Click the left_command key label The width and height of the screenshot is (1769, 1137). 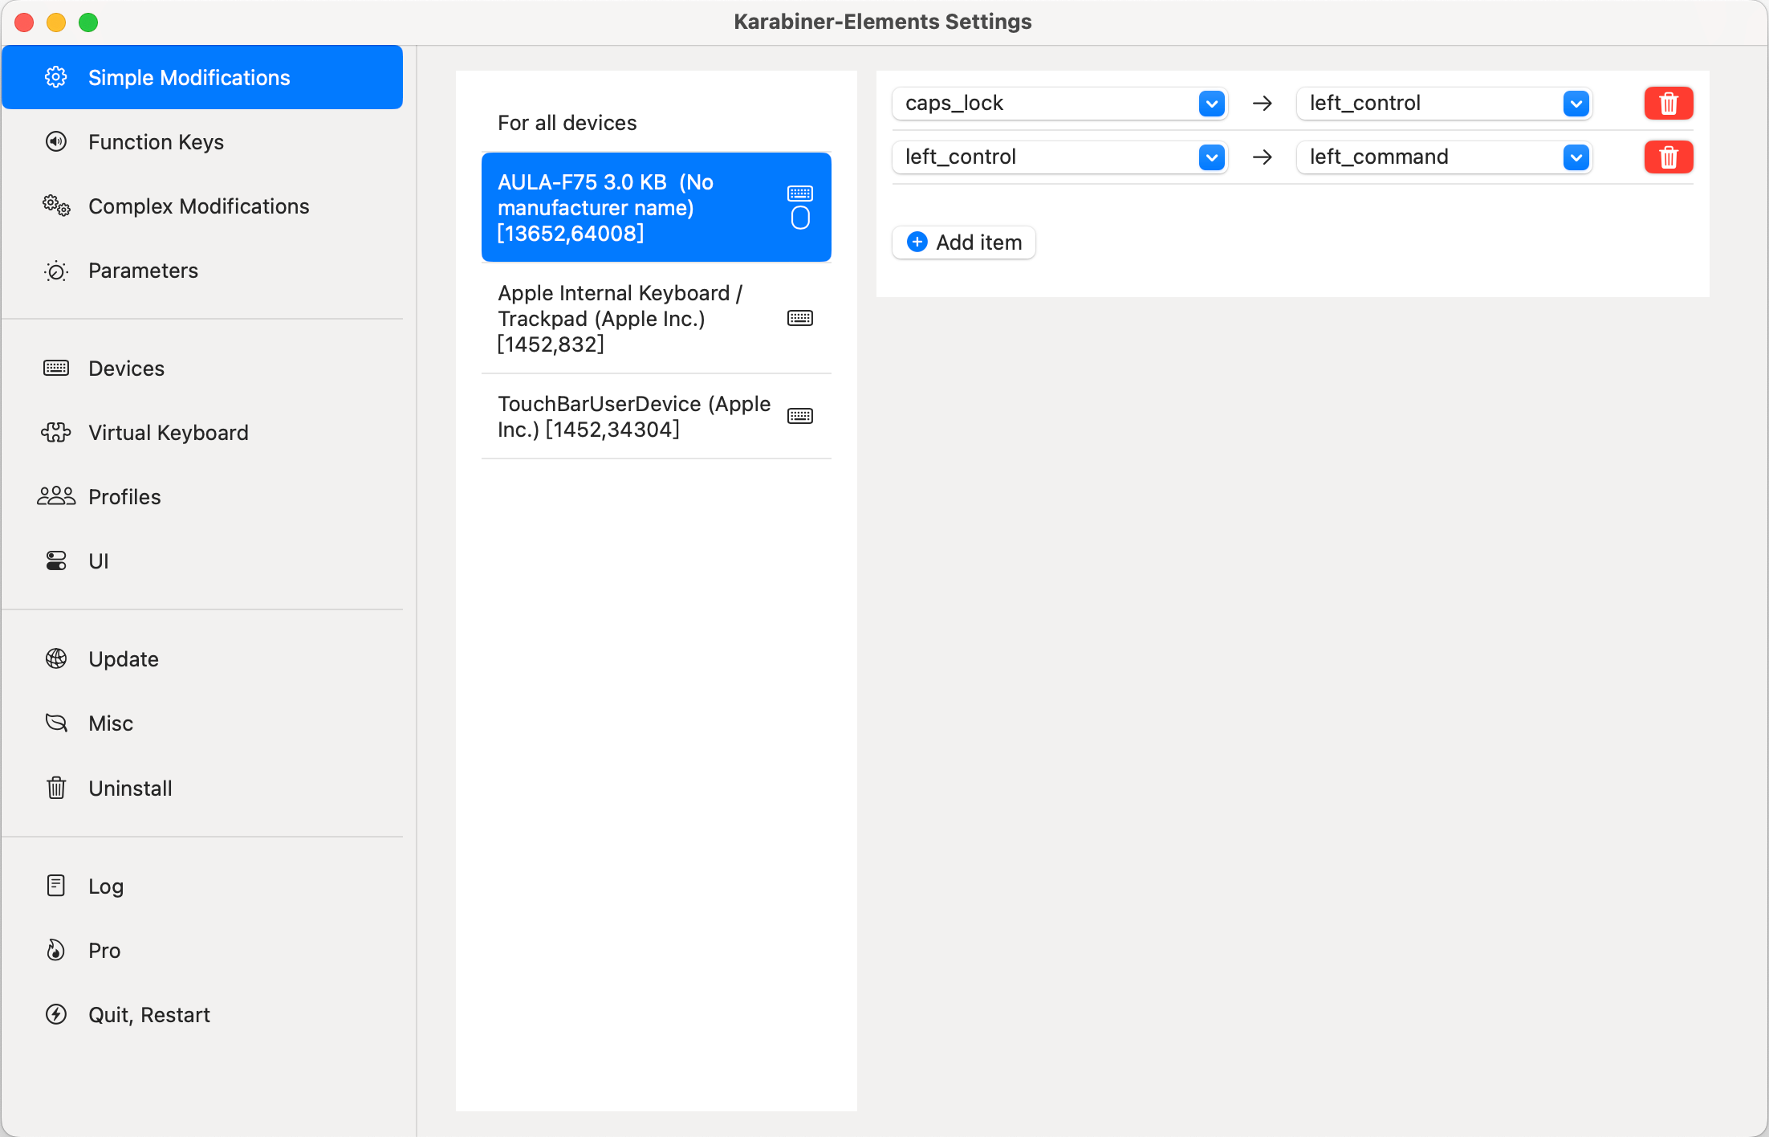(x=1379, y=157)
